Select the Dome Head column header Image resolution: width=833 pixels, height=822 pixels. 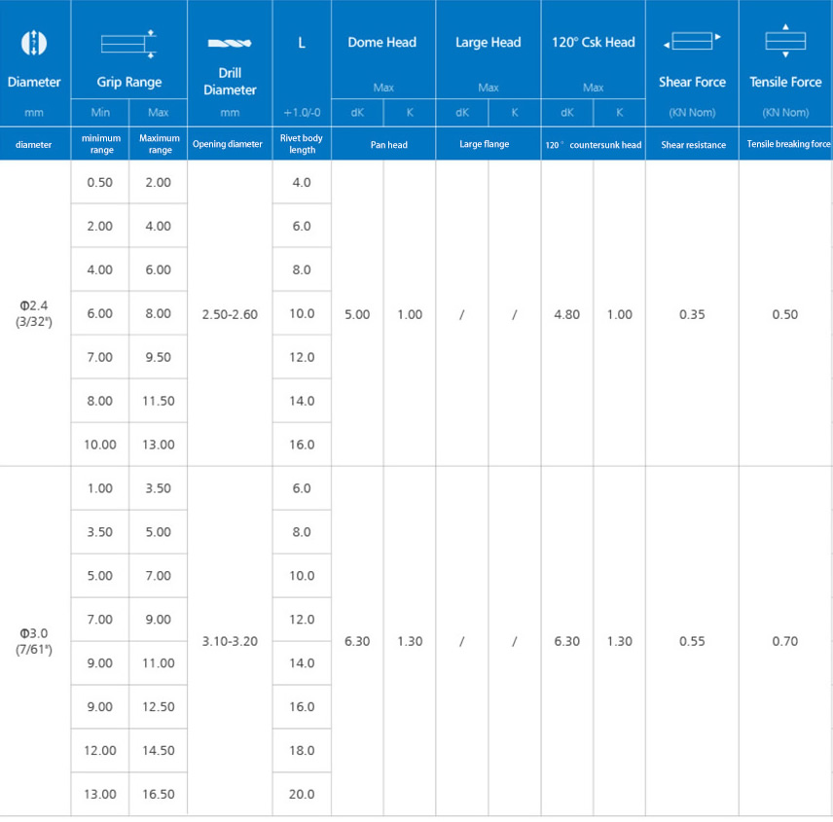382,42
